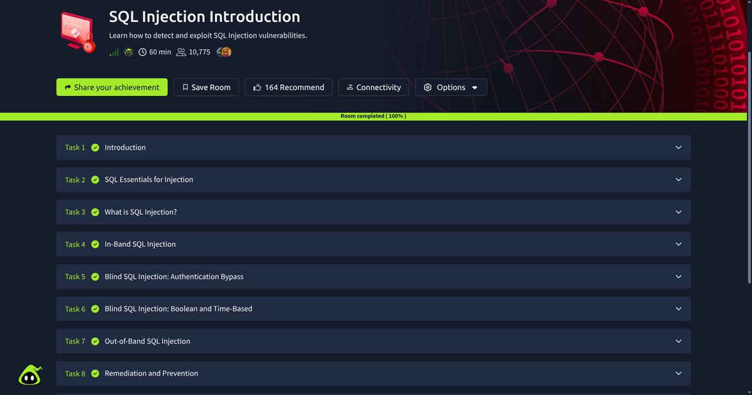The height and width of the screenshot is (395, 752).
Task: Click the Task 8 completed check icon
Action: [95, 374]
